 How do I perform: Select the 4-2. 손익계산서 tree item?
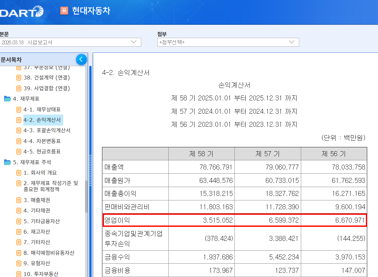(x=43, y=120)
